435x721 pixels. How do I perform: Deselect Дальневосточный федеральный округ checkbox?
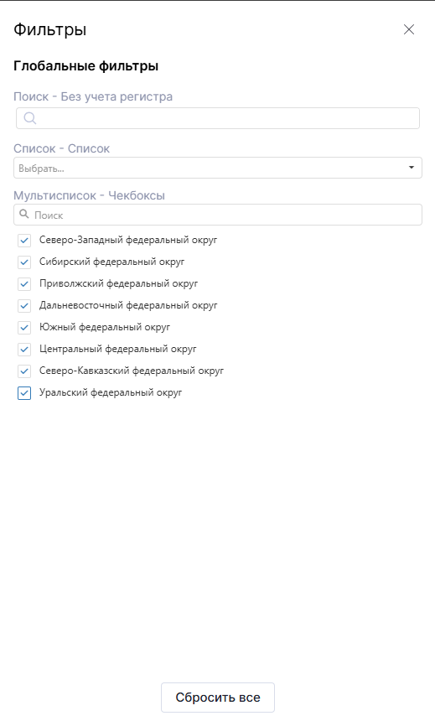[24, 306]
